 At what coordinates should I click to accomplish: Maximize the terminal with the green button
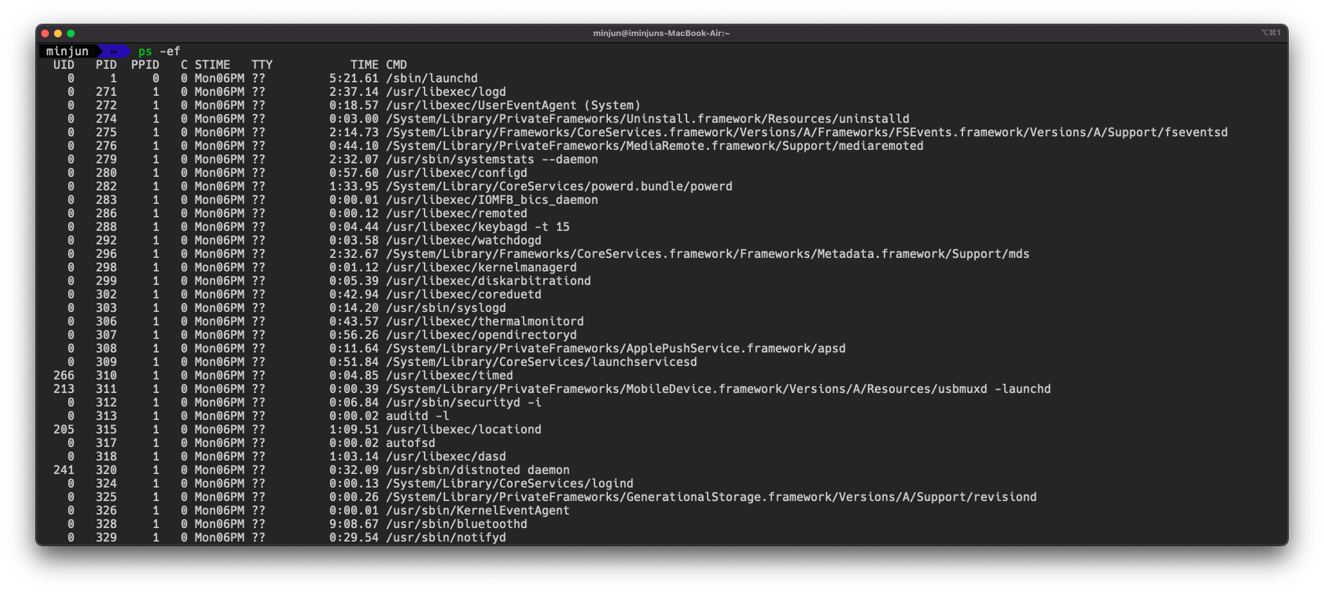pos(71,33)
